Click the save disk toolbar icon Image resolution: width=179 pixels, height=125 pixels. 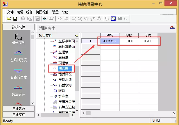pos(15,19)
